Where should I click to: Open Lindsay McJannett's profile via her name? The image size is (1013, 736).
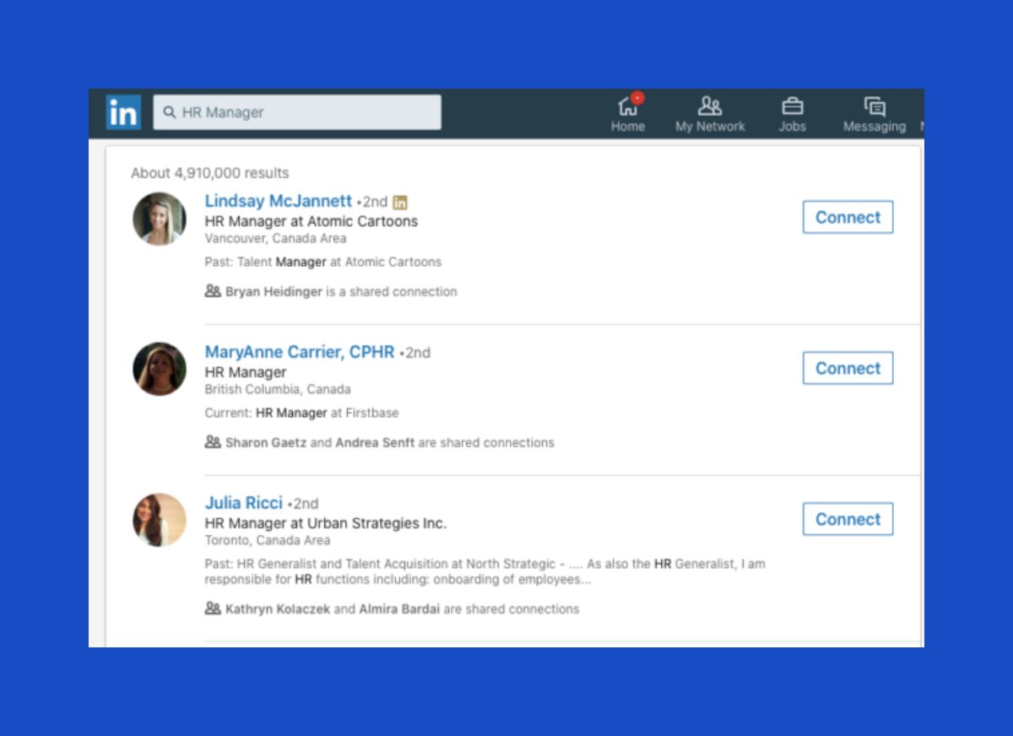279,201
